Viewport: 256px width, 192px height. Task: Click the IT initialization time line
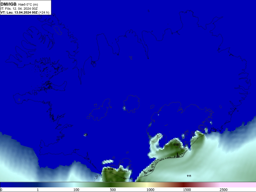[x=19, y=9]
